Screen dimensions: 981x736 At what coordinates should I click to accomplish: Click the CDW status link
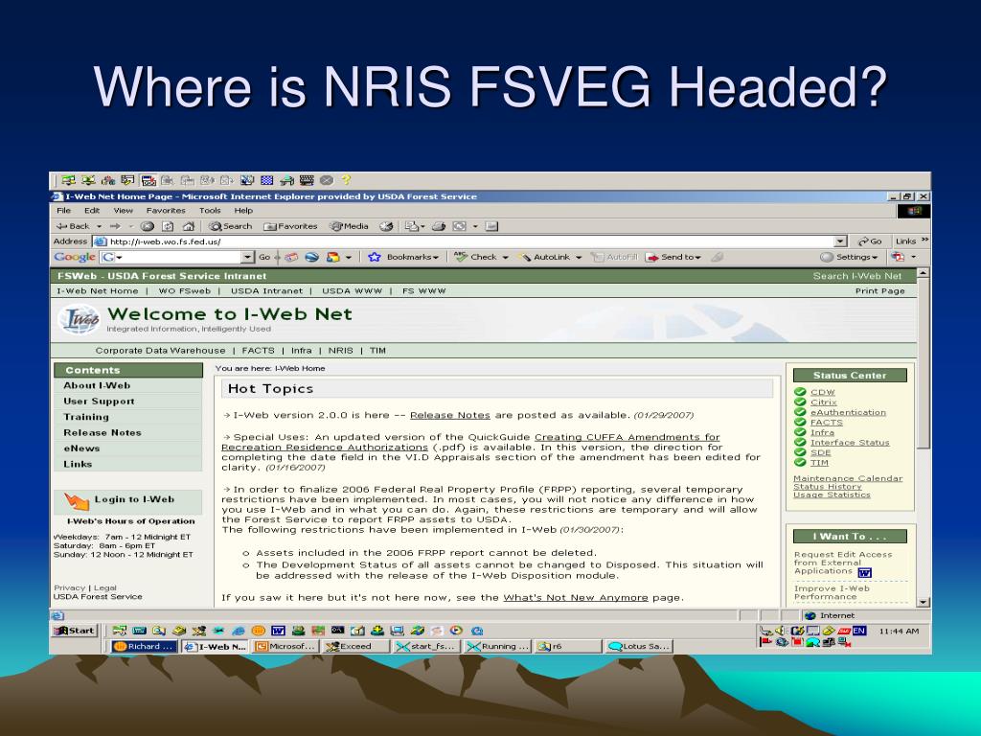point(823,392)
